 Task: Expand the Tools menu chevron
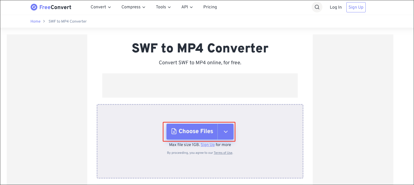pos(169,7)
